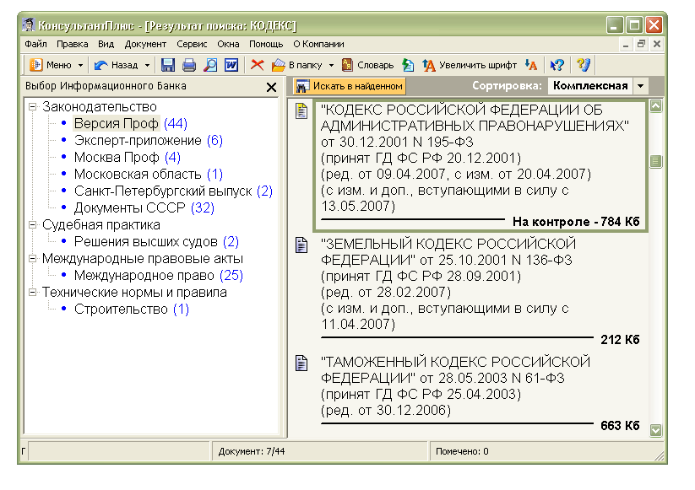The image size is (695, 490).
Task: Open the Документ menu
Action: (x=145, y=44)
